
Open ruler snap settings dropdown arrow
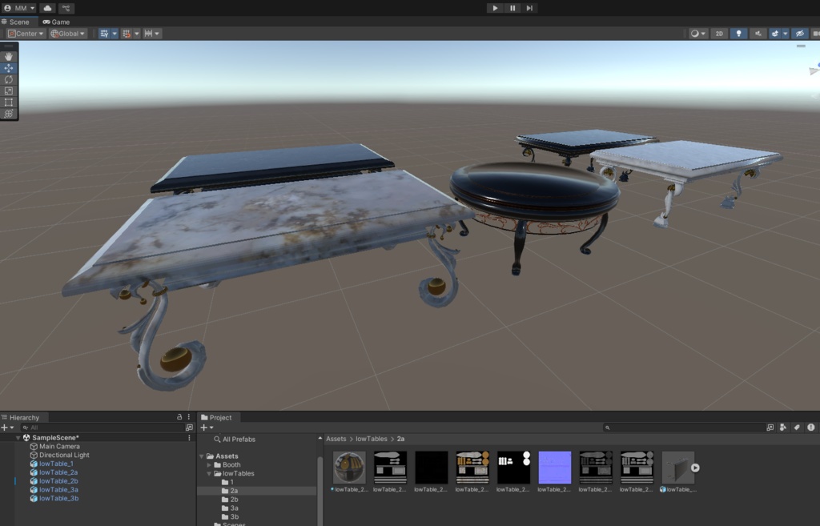[x=157, y=34]
